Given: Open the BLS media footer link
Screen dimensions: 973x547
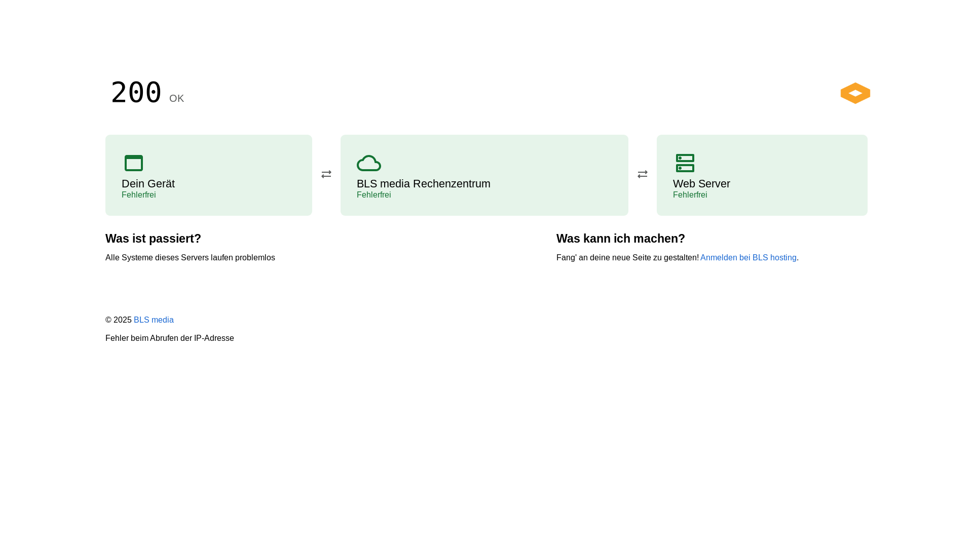Looking at the screenshot, I should click(154, 320).
